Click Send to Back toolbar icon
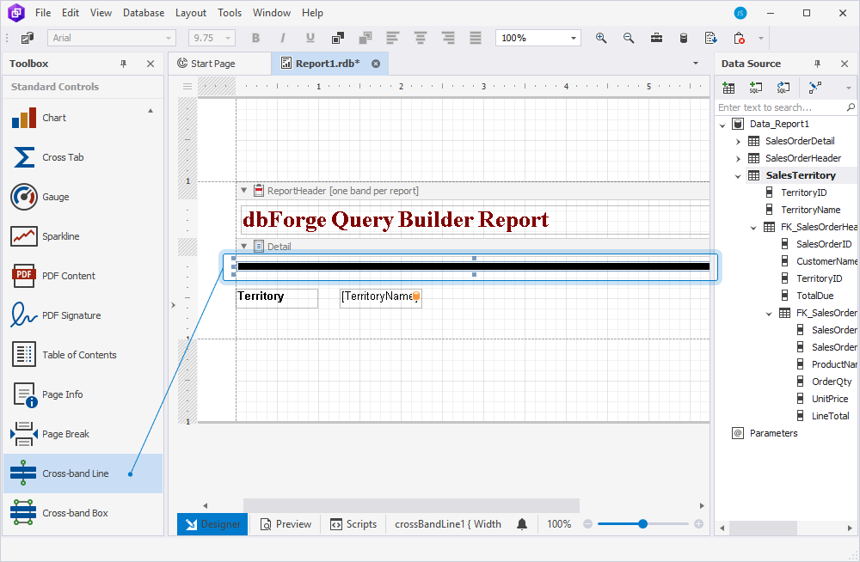The width and height of the screenshot is (860, 562). (365, 38)
